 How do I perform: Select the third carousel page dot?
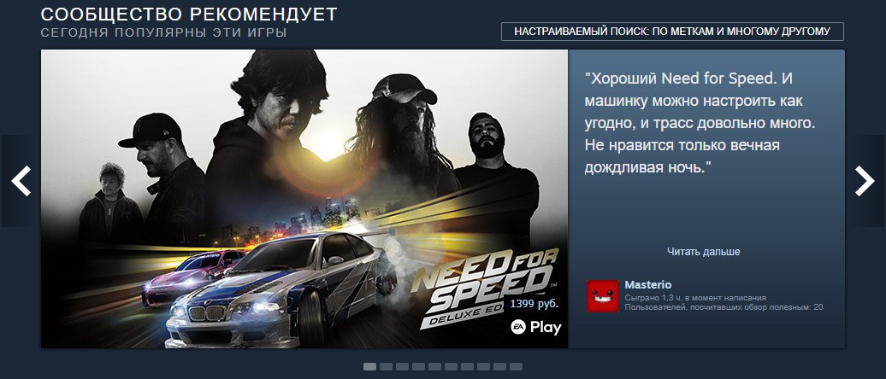coord(402,366)
